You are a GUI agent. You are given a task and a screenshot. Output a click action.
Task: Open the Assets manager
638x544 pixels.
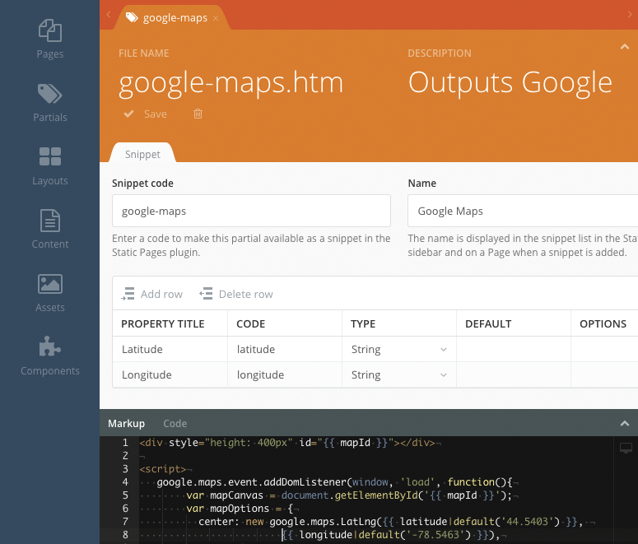(49, 292)
